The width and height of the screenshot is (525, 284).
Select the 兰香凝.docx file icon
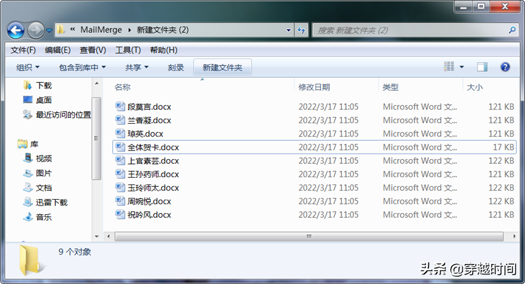point(120,120)
